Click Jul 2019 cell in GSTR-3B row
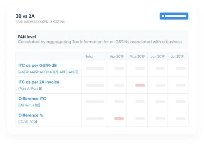Viewport: 204px width, 146px height. tap(181, 68)
